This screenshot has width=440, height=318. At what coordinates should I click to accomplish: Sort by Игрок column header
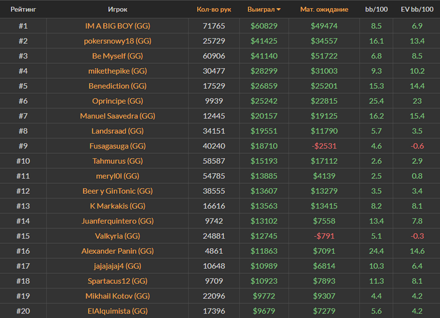[118, 9]
